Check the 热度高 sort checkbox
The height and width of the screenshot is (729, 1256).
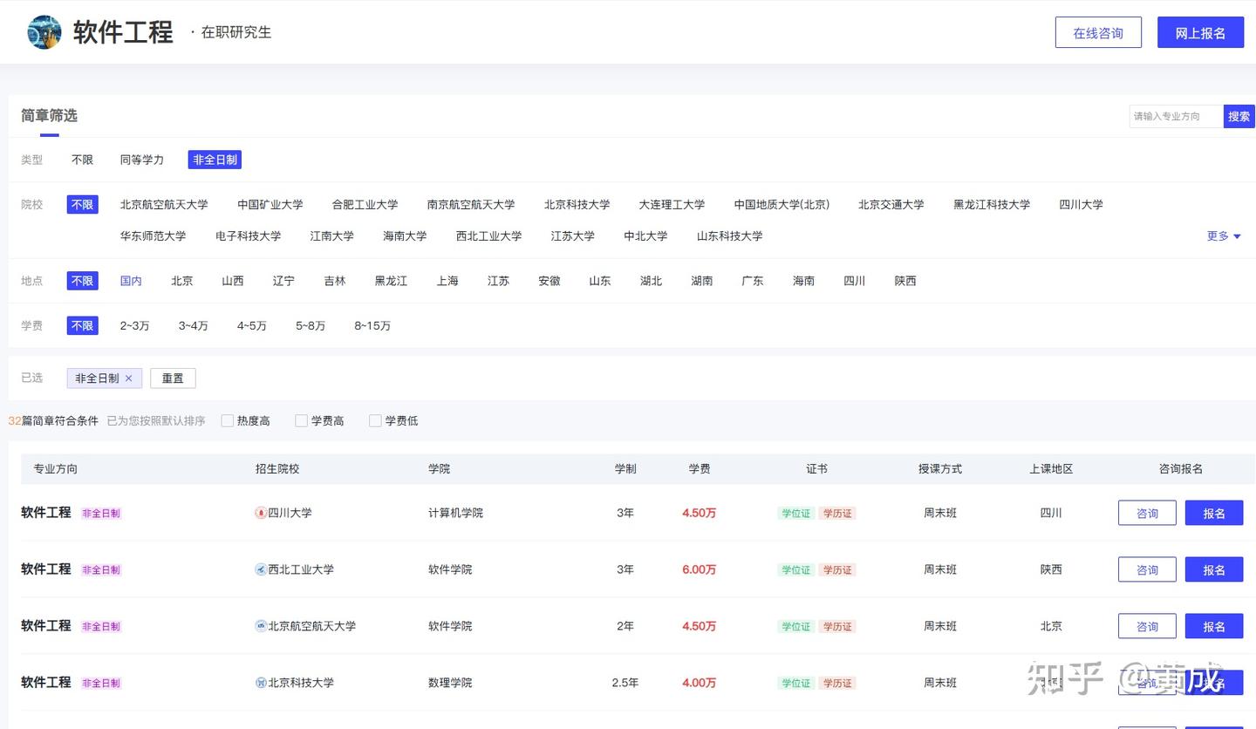[x=228, y=421]
